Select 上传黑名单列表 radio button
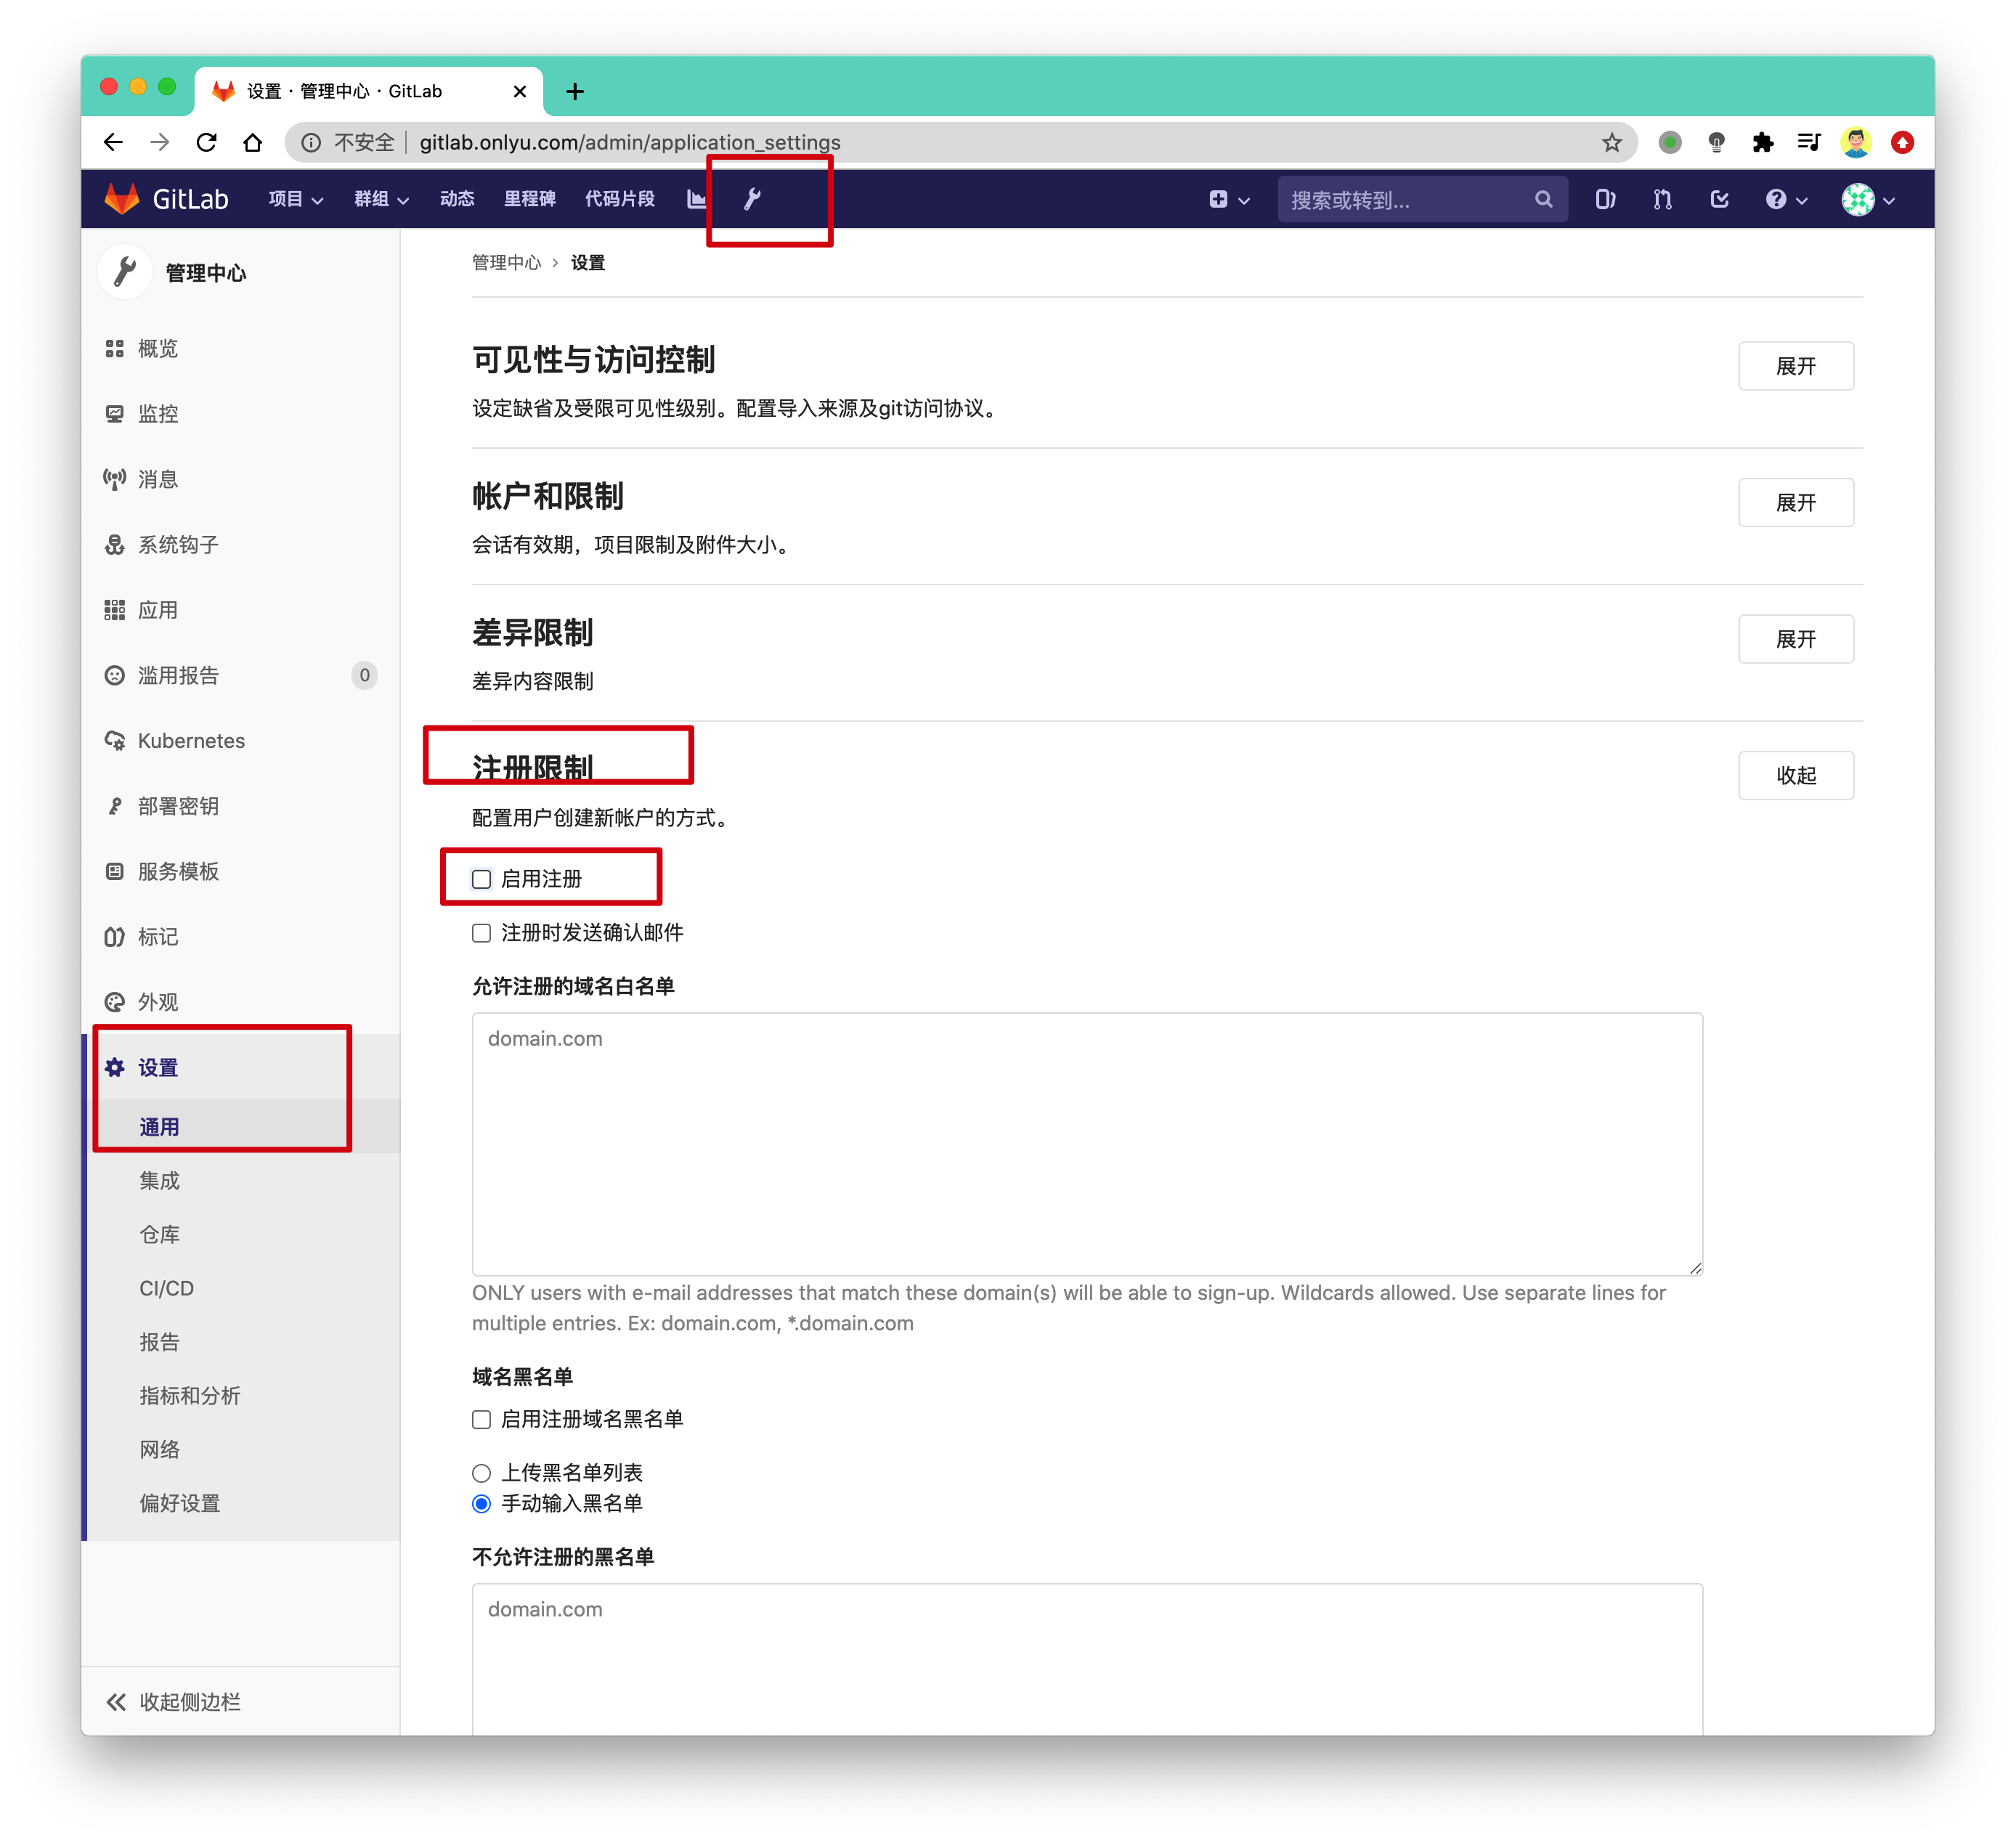Image resolution: width=2016 pixels, height=1843 pixels. tap(481, 1473)
